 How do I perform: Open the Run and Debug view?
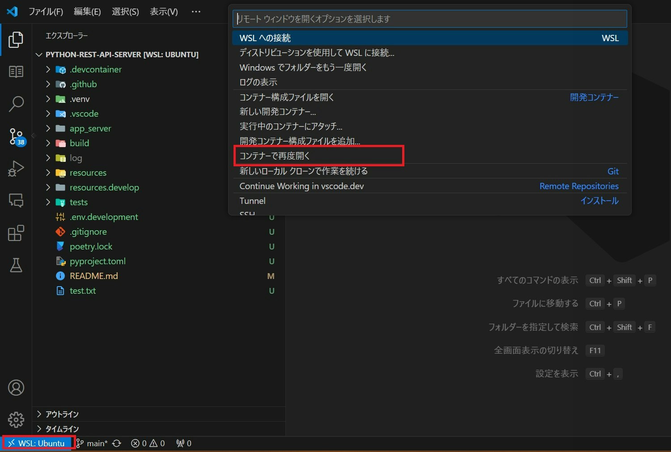pyautogui.click(x=16, y=169)
